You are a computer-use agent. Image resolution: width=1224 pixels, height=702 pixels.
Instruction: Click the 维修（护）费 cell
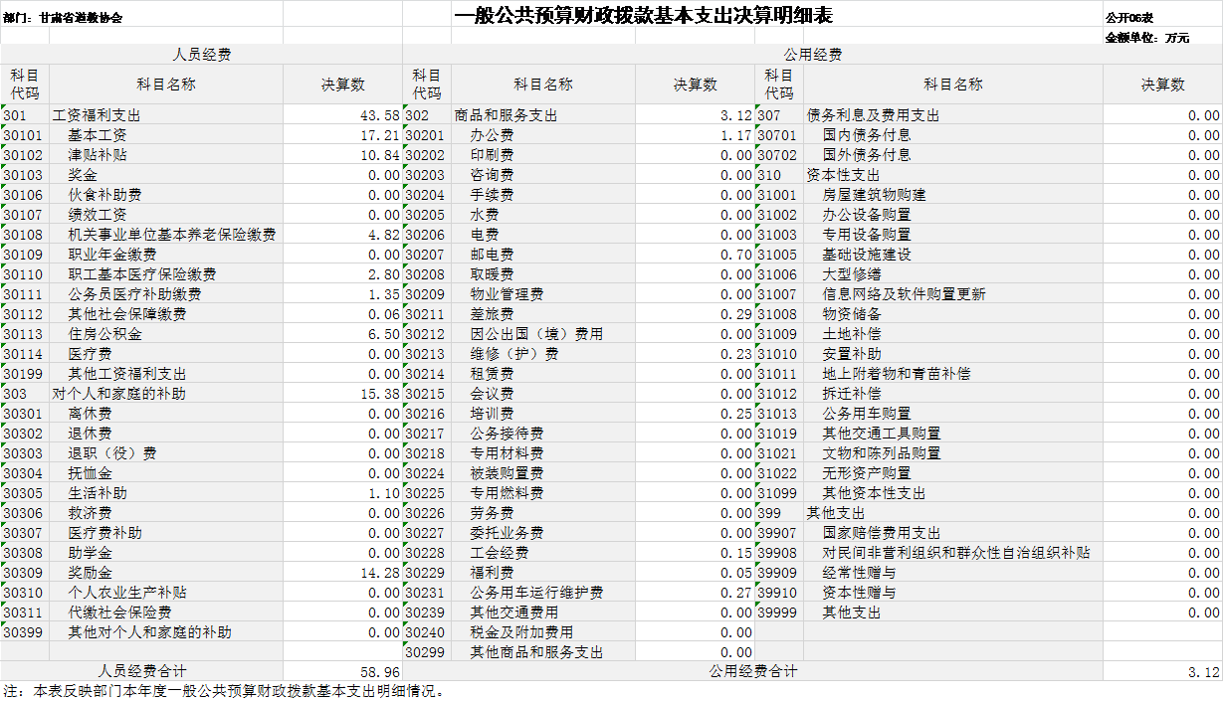point(543,354)
